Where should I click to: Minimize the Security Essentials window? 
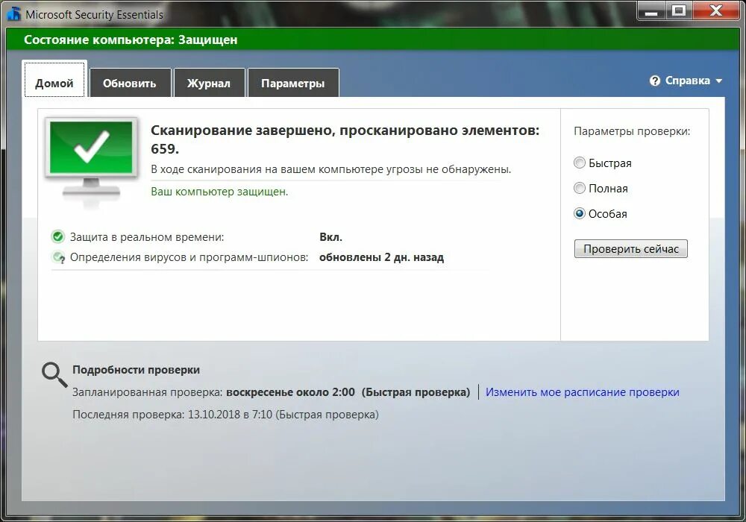pyautogui.click(x=651, y=11)
